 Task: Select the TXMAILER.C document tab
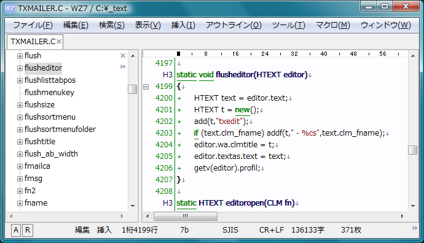tap(33, 42)
